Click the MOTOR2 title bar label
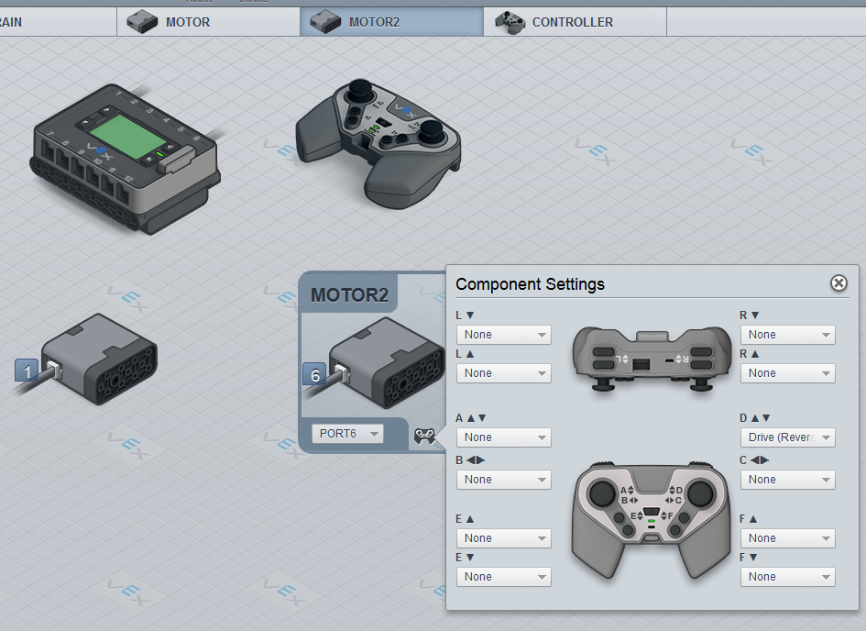Image resolution: width=866 pixels, height=631 pixels. [x=350, y=295]
